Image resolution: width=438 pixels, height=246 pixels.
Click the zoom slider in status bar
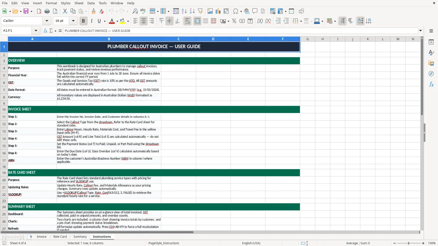(x=408, y=243)
